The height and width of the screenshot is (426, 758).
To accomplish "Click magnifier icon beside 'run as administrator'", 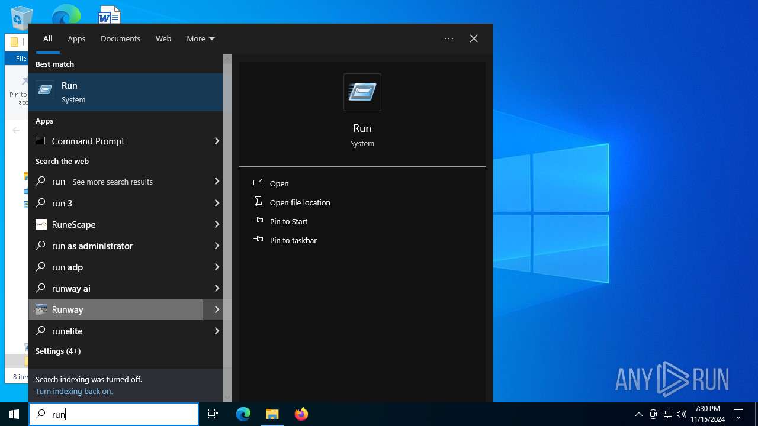I will 41,246.
